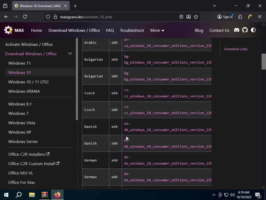Viewport: 266px width, 200px height.
Task: Toggle reader view icon in address bar
Action: click(x=181, y=17)
